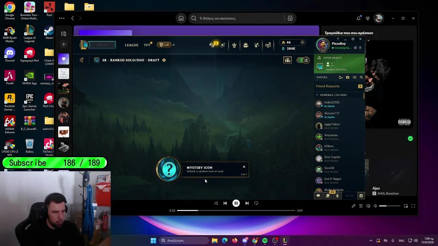The width and height of the screenshot is (438, 246).
Task: Click the Windows Start button
Action: (153, 241)
